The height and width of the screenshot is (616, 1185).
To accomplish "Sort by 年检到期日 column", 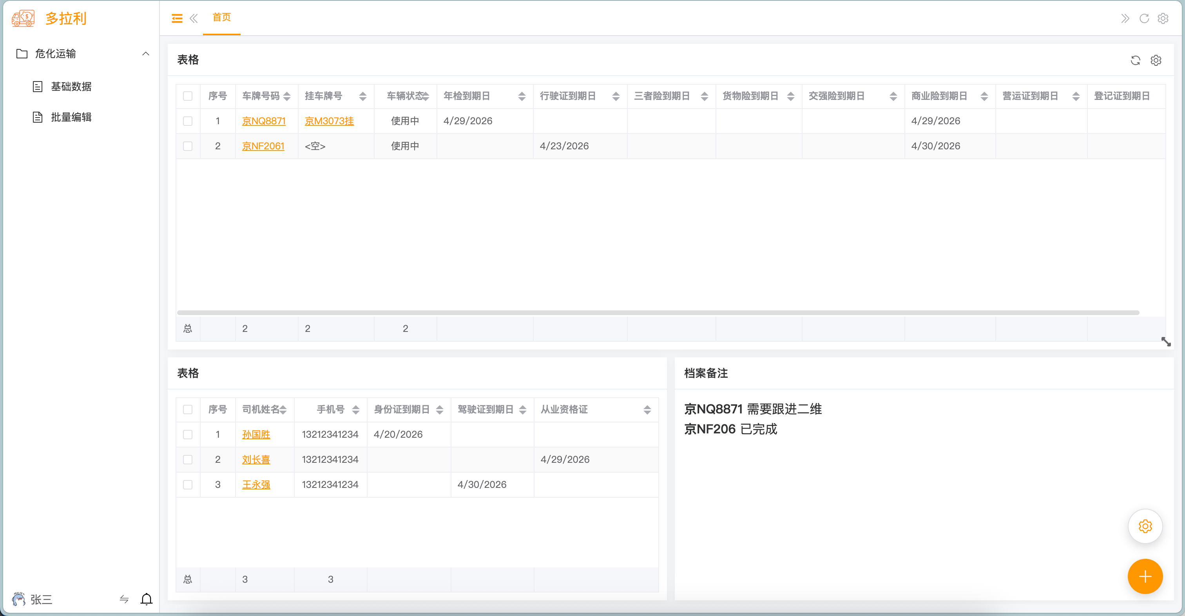I will tap(522, 96).
